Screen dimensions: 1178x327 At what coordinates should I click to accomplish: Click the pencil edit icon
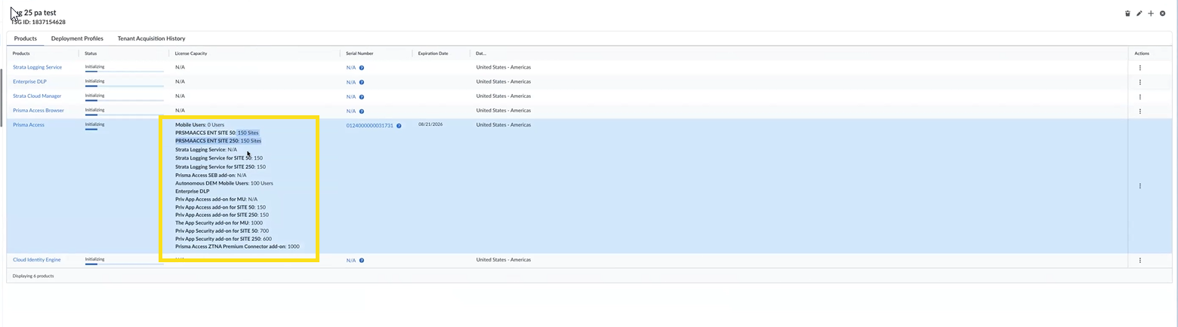(1139, 14)
